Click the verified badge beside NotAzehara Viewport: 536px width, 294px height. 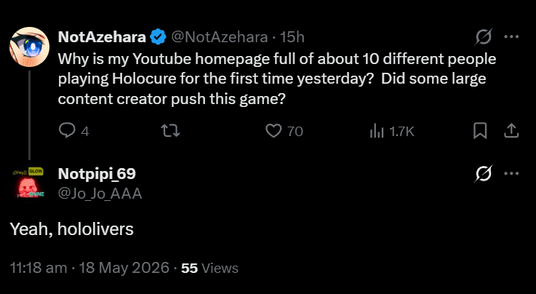158,37
